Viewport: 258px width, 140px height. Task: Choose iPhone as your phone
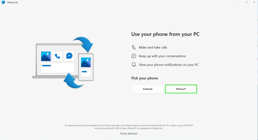tap(181, 89)
